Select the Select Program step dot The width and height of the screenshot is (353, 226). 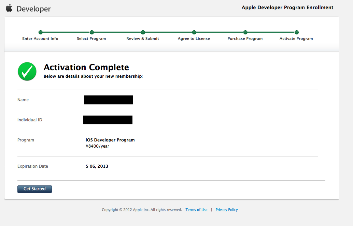pos(91,32)
